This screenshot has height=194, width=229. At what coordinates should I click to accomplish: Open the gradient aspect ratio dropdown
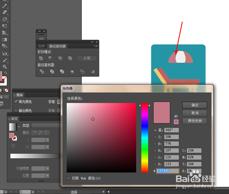pos(47,147)
